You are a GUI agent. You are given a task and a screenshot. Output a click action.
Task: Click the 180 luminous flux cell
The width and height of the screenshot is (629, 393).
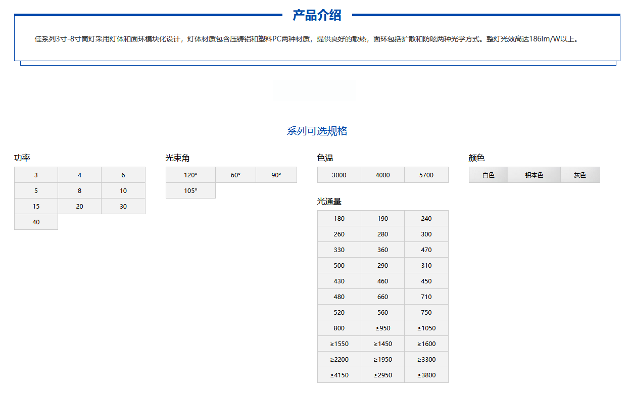click(x=339, y=218)
